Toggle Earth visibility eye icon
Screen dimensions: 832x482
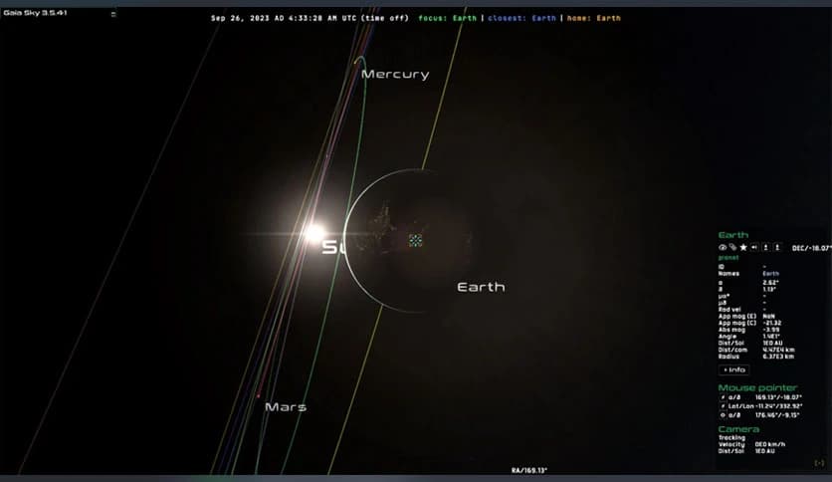coord(723,247)
